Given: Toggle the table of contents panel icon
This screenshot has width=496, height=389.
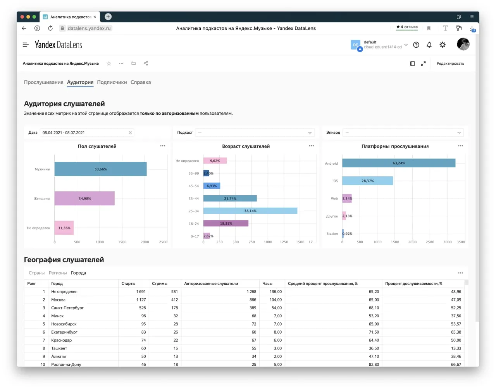Looking at the screenshot, I should click(x=412, y=64).
